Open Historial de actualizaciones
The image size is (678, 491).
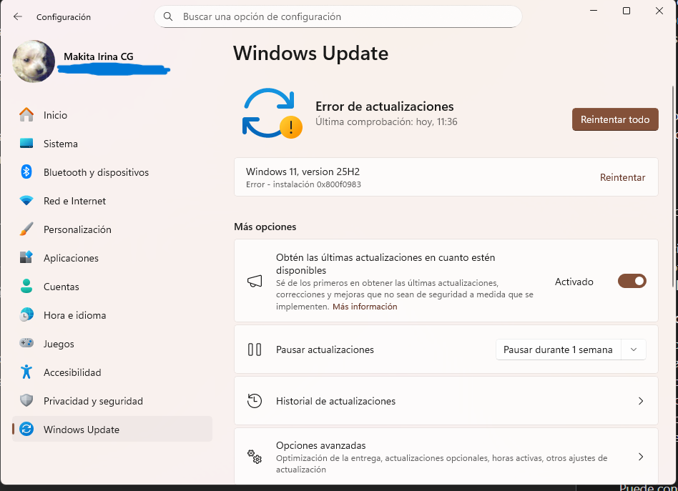(x=446, y=401)
